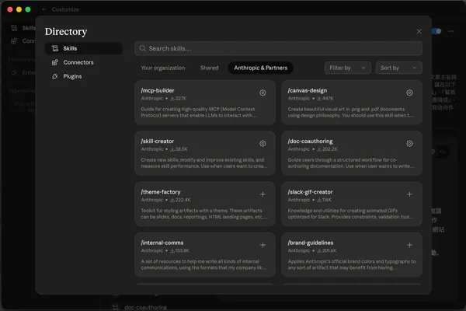Select Skills in the Directory sidebar
This screenshot has height=311, width=466.
pos(84,48)
